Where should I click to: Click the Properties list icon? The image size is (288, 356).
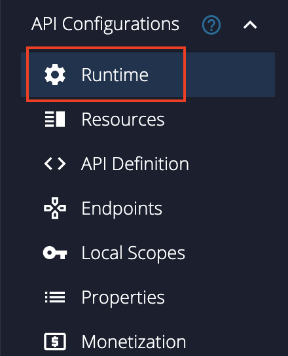click(55, 297)
